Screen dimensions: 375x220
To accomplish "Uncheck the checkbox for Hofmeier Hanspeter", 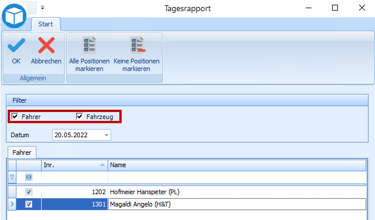I will [x=29, y=192].
